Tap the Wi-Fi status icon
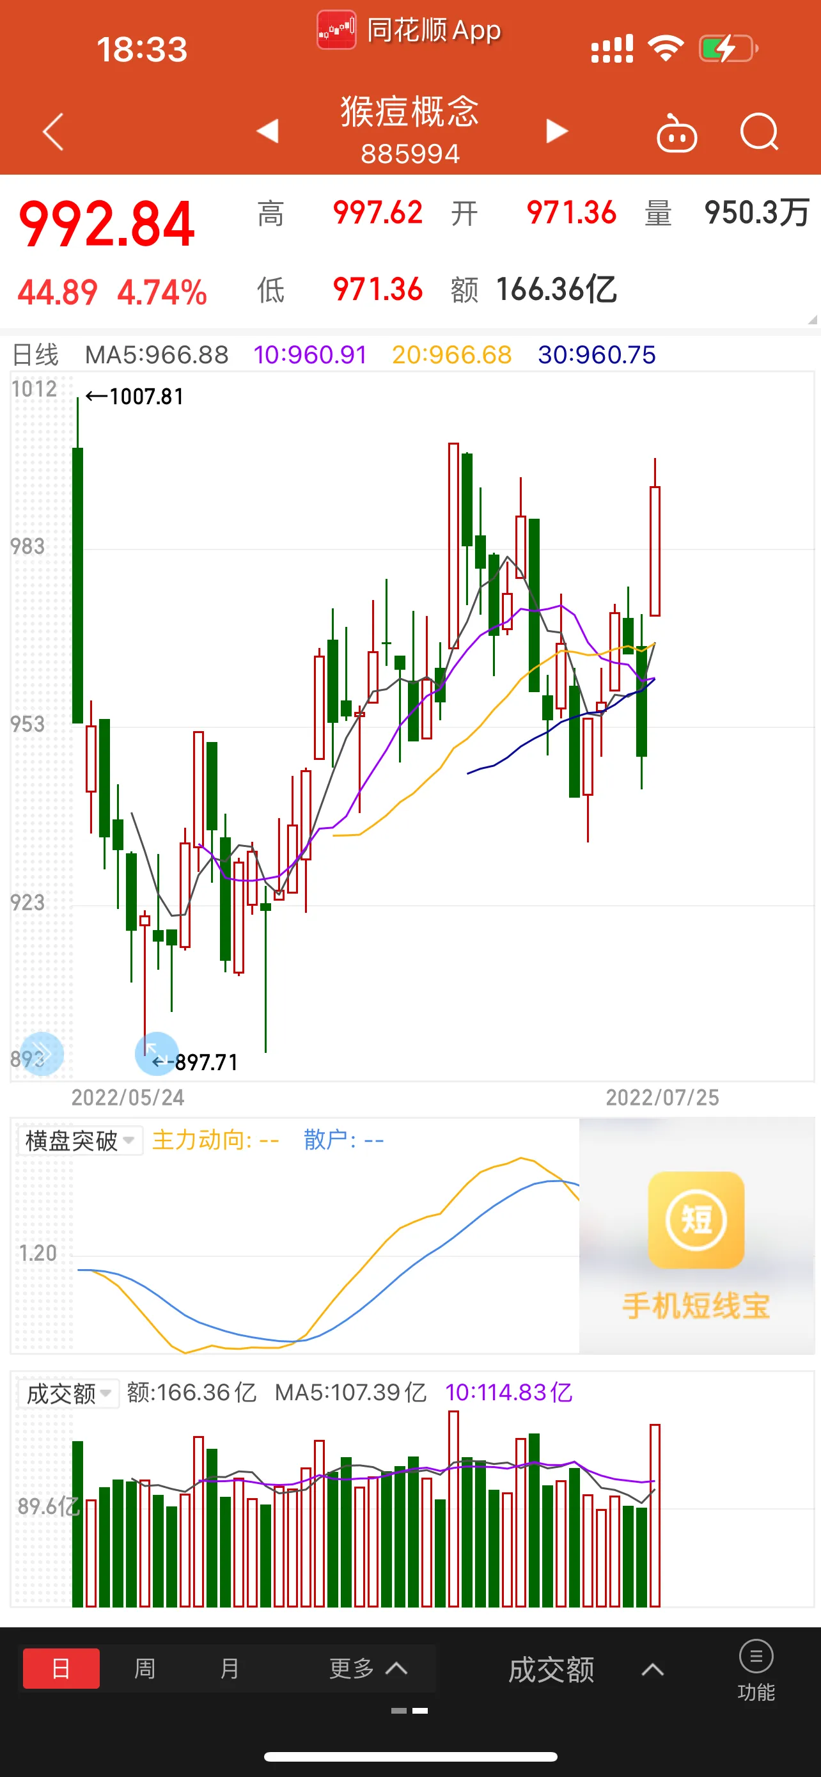 pos(666,48)
